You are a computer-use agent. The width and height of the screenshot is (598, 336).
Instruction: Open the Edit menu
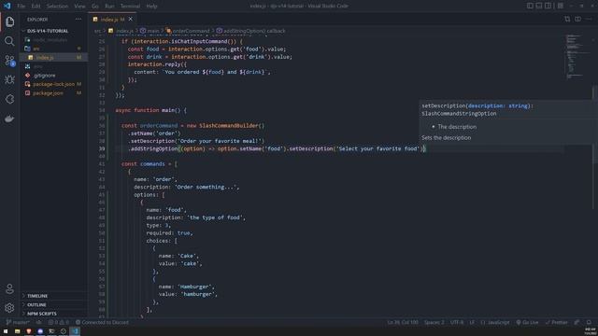tap(36, 7)
